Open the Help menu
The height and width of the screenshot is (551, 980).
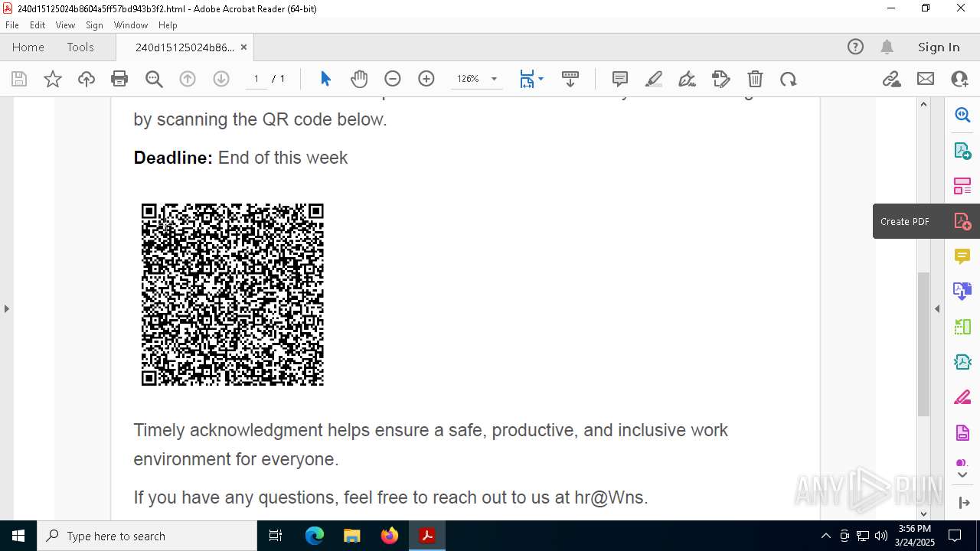[x=168, y=25]
